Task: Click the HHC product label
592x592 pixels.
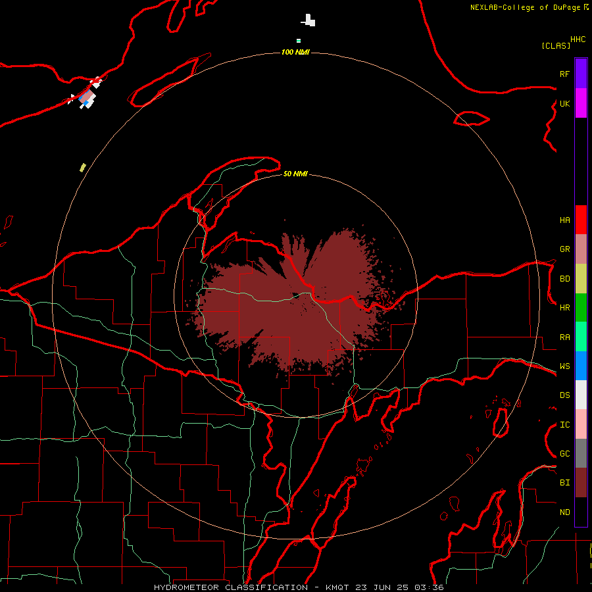Action: pyautogui.click(x=578, y=39)
